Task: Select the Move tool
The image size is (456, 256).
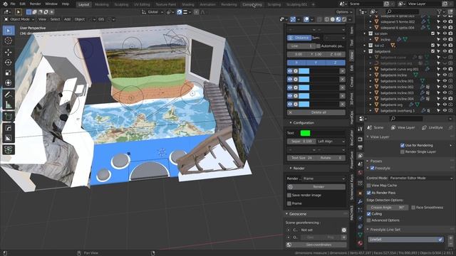Action: [9, 52]
